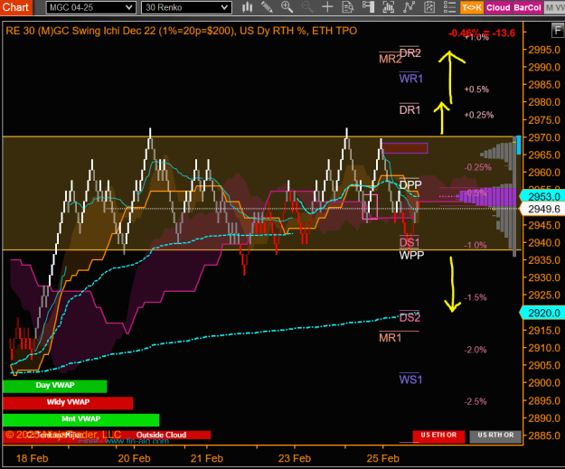The width and height of the screenshot is (565, 469).
Task: Expand the MGC 04-25 instrument dropdown
Action: (90, 7)
